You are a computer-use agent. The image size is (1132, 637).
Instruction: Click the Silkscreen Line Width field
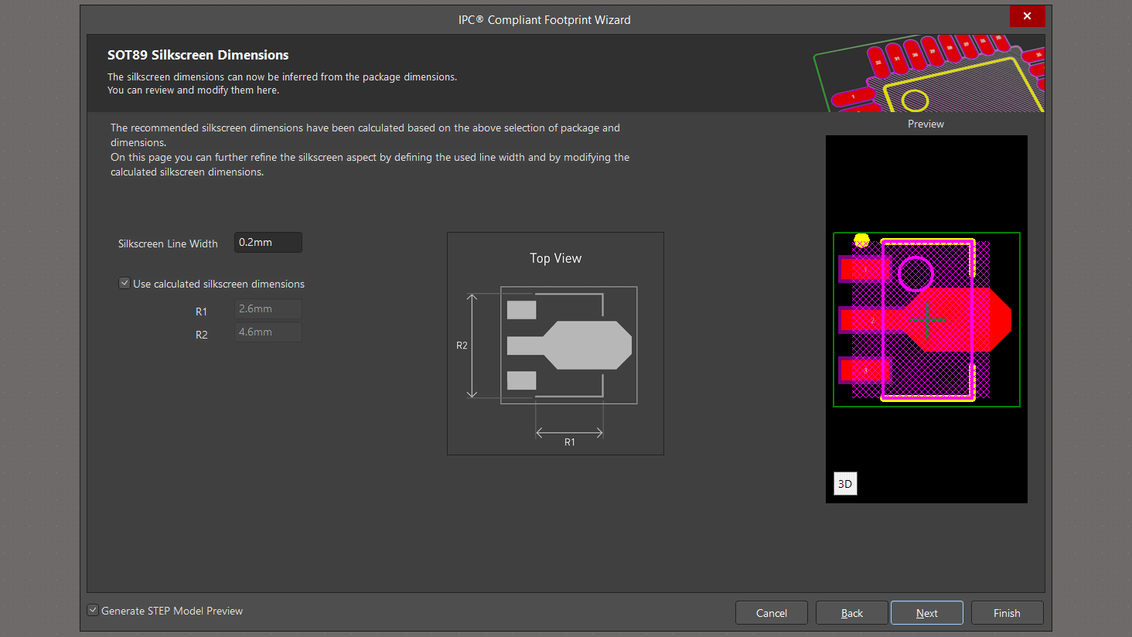268,243
